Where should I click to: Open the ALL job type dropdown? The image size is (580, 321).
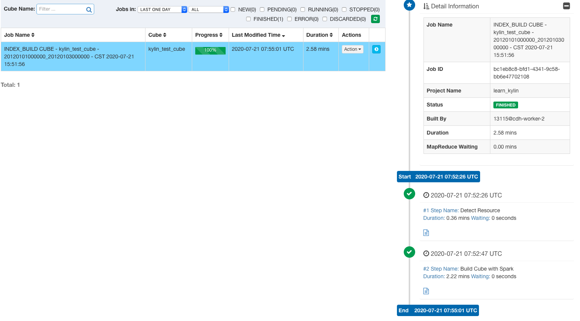click(209, 9)
